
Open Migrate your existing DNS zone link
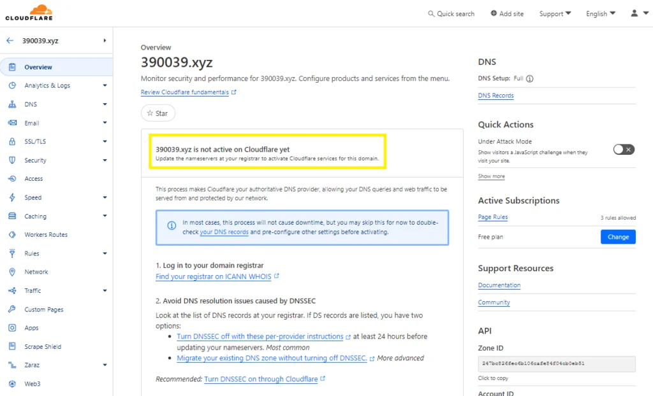click(x=275, y=358)
